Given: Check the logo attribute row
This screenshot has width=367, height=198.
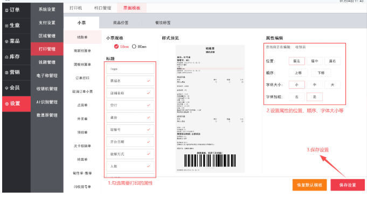Looking at the screenshot, I should pyautogui.click(x=130, y=69).
